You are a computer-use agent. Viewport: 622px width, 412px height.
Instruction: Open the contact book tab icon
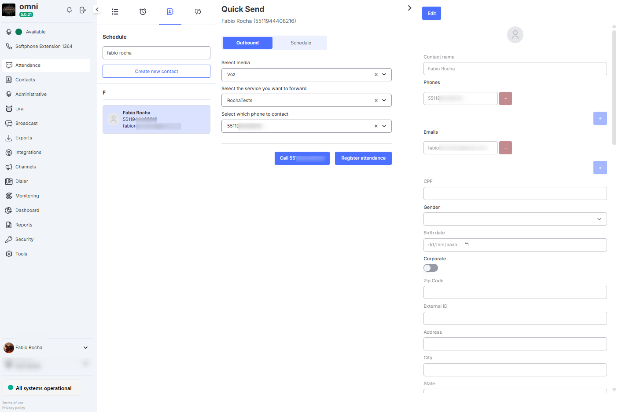(170, 12)
